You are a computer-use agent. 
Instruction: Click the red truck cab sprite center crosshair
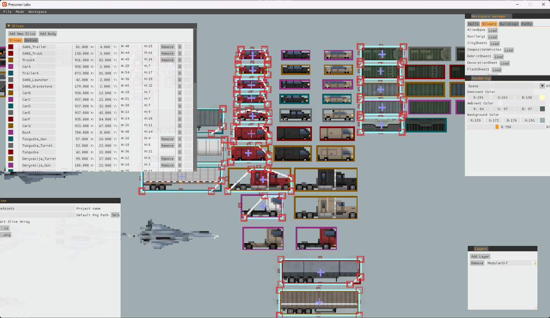[263, 180]
